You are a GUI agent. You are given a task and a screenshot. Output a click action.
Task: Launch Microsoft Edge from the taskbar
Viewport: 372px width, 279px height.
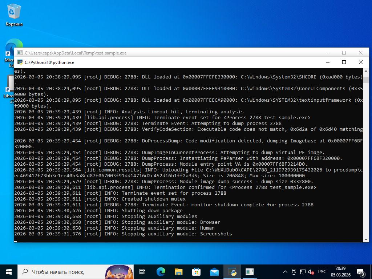(x=161, y=271)
